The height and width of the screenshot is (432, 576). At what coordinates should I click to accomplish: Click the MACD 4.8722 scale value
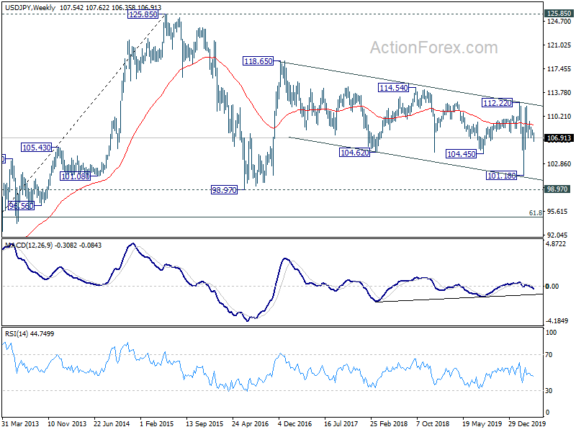point(556,244)
